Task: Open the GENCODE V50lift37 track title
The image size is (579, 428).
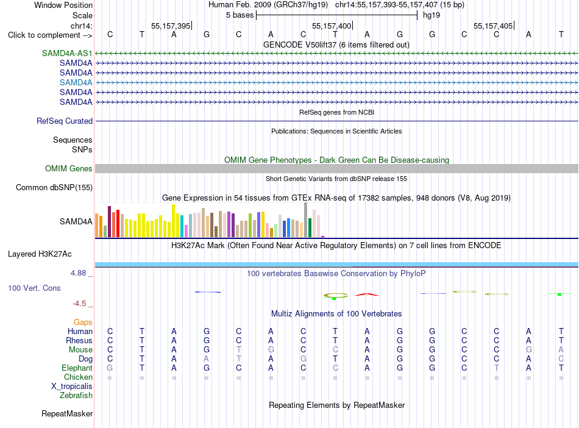Action: (x=336, y=45)
